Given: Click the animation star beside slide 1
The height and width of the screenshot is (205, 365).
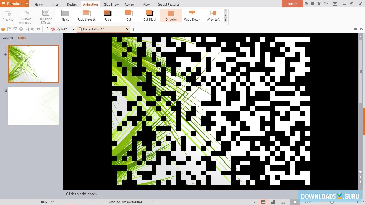Looking at the screenshot, I should point(5,55).
